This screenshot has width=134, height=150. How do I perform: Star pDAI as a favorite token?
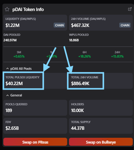pyautogui.click(x=7, y=9)
